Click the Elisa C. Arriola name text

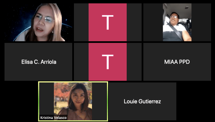coord(39,62)
